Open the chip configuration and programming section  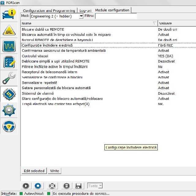point(9,94)
